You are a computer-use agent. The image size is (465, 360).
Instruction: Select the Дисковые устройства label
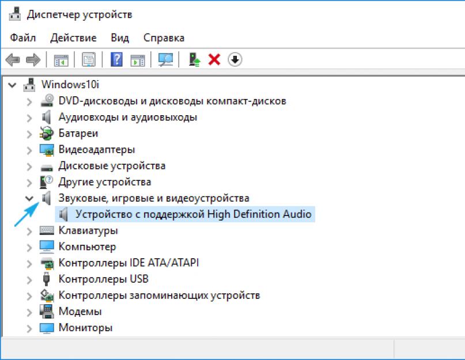click(112, 166)
